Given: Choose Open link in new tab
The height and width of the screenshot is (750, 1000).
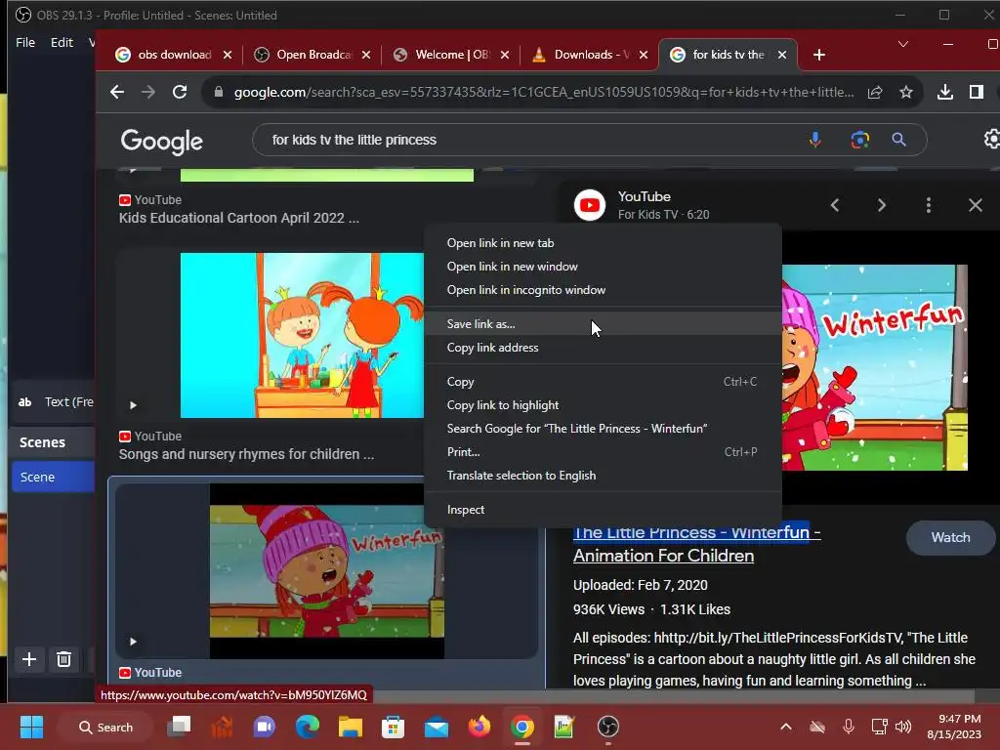Looking at the screenshot, I should click(x=603, y=243).
